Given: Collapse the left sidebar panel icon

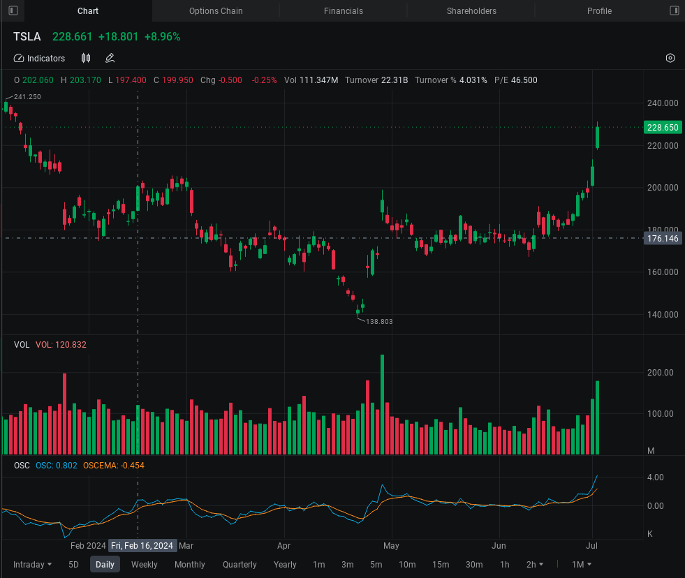Looking at the screenshot, I should (13, 10).
